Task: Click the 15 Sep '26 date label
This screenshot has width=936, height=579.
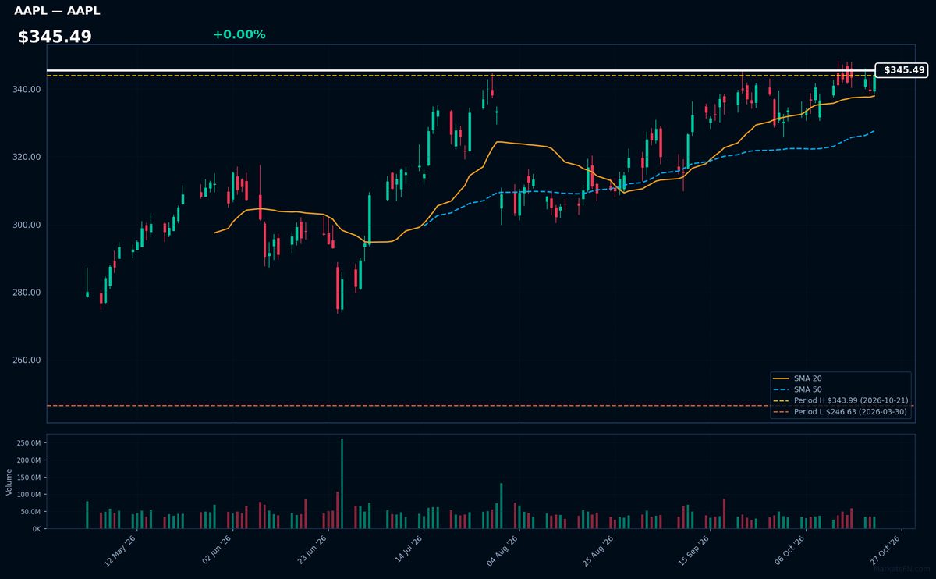Action: (x=694, y=550)
